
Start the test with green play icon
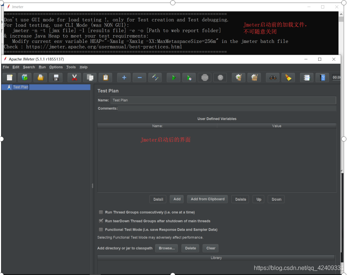tap(174, 78)
